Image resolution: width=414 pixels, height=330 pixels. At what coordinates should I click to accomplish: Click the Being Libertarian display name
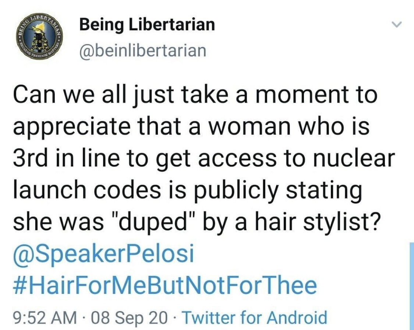pos(147,25)
